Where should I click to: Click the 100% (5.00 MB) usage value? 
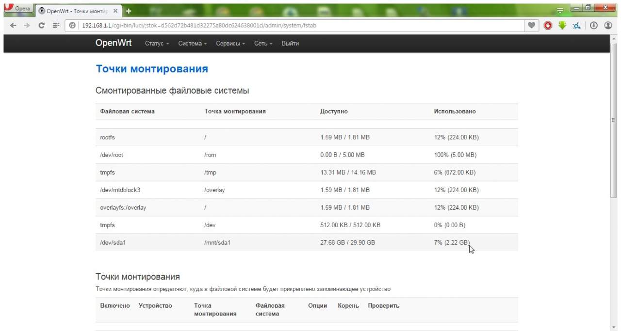click(455, 155)
